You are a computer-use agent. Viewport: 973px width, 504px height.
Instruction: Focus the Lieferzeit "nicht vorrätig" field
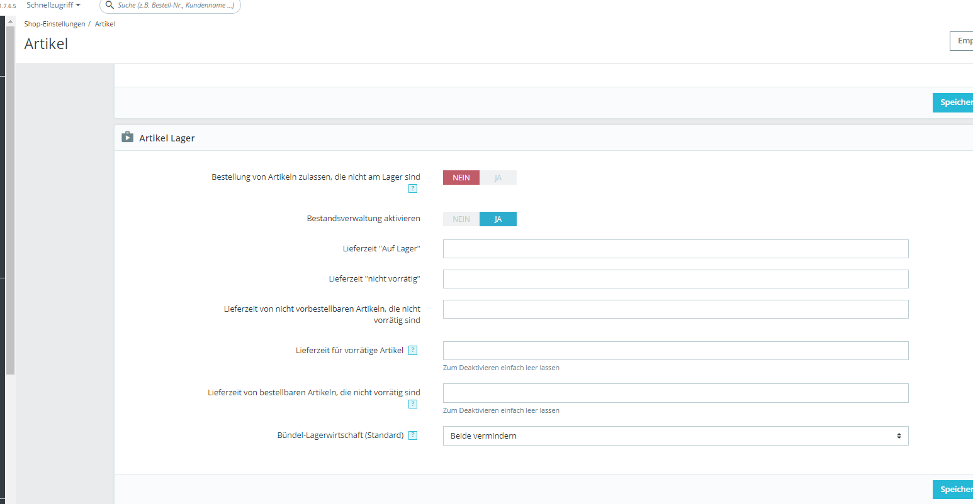675,279
